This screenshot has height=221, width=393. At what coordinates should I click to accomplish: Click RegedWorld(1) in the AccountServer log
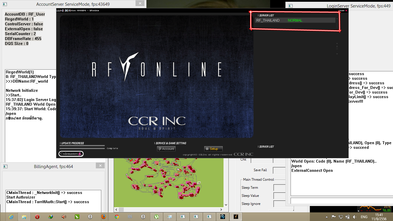20,72
